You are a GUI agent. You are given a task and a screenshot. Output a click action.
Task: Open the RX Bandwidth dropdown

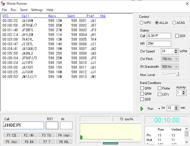point(170,67)
